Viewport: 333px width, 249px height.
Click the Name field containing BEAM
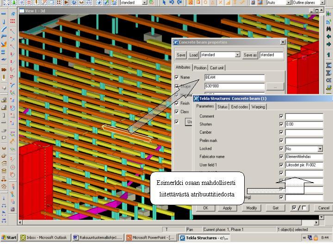[x=234, y=77]
